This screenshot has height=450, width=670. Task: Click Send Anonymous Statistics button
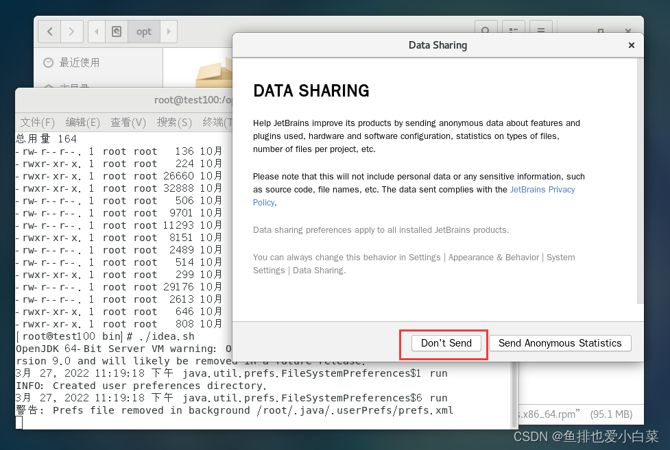[560, 343]
